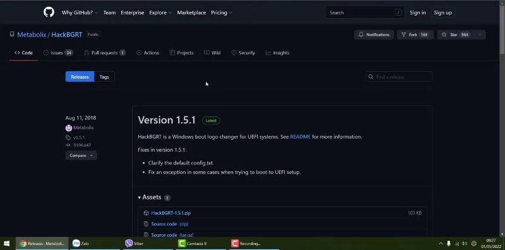The width and height of the screenshot is (505, 250).
Task: Open the HackBGRT repository link
Action: (67, 35)
